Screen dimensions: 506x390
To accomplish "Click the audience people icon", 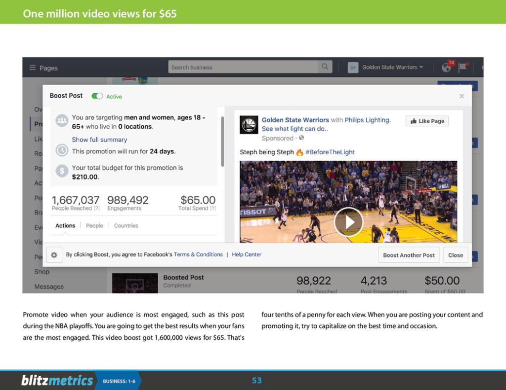I will pos(62,121).
